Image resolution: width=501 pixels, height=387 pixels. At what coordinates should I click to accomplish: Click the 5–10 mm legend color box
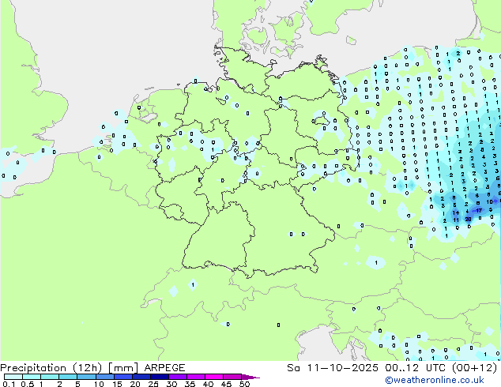tap(86, 377)
